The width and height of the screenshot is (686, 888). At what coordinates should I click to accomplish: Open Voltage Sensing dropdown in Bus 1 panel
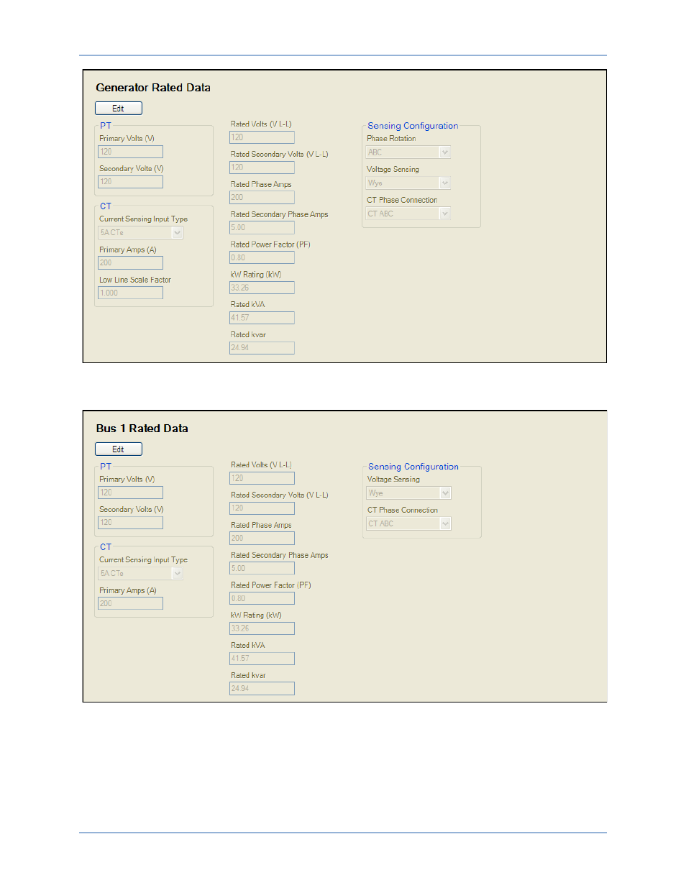pyautogui.click(x=409, y=493)
